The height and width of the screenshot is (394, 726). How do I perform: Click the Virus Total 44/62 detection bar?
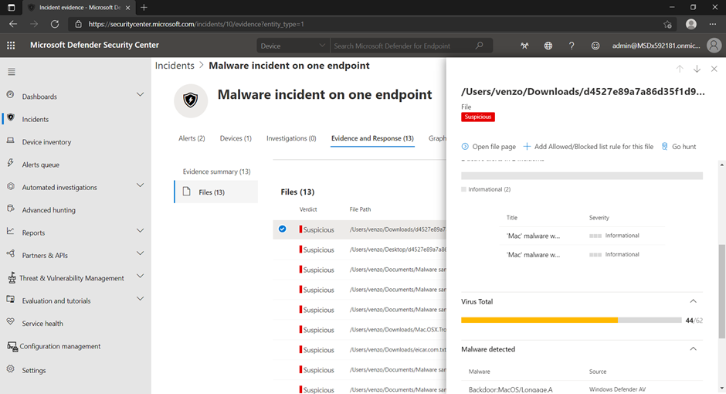(x=572, y=320)
